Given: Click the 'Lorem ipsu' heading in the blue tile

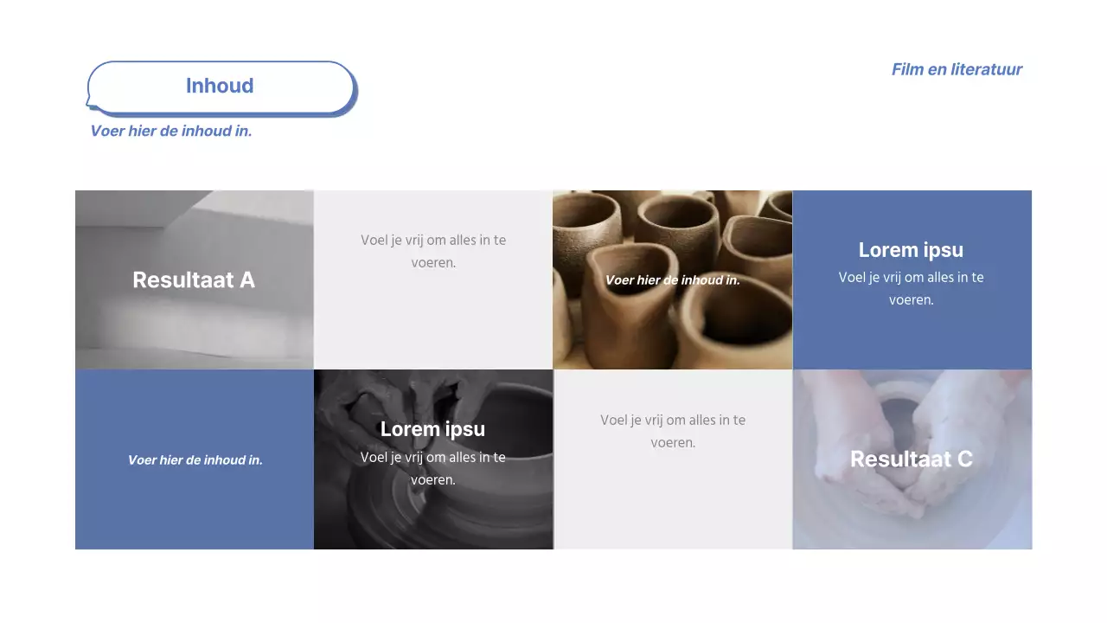Looking at the screenshot, I should 911,250.
